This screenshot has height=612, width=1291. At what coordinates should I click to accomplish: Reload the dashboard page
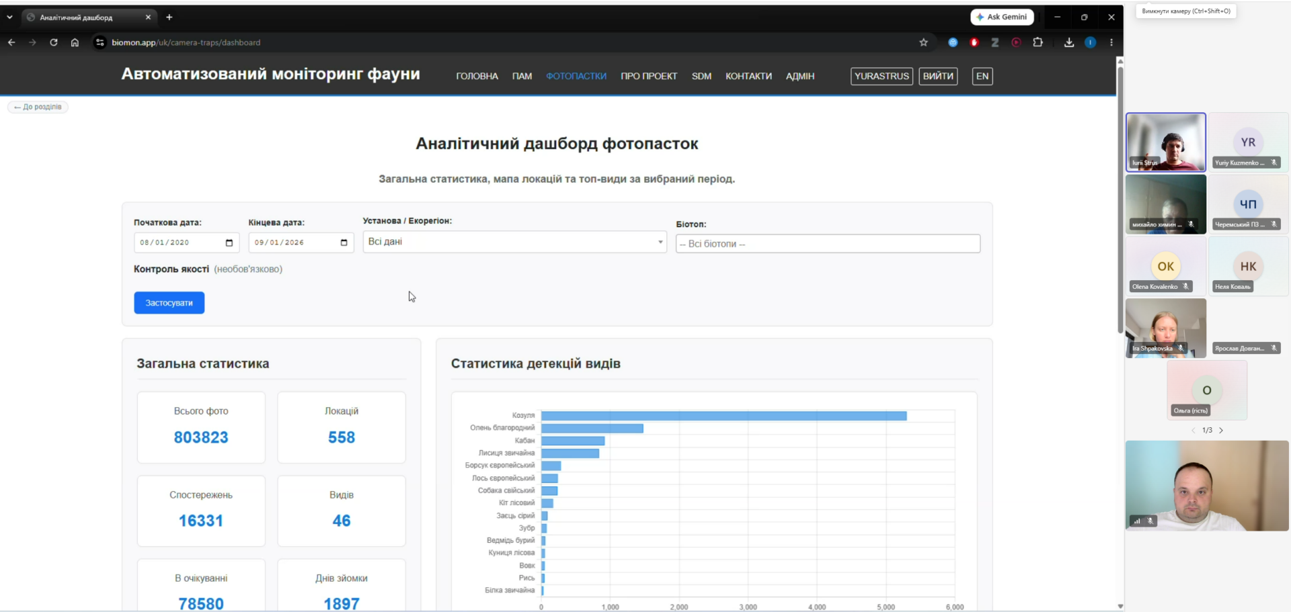coord(54,42)
